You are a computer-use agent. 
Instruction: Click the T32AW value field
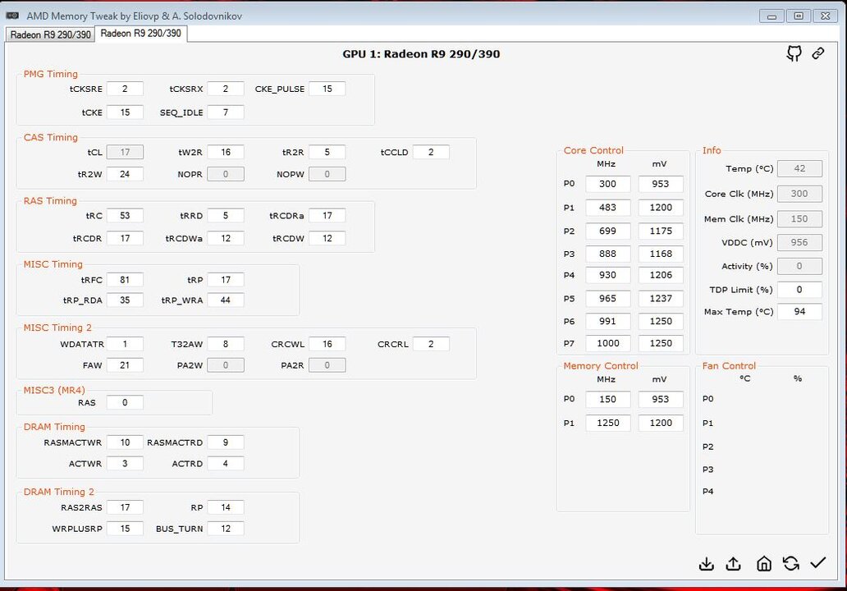[x=225, y=344]
